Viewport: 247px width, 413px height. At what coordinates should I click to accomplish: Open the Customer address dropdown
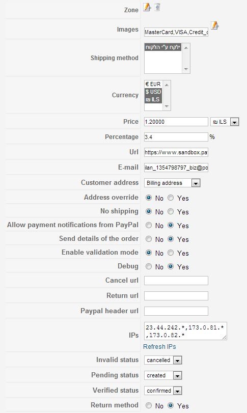coord(172,183)
